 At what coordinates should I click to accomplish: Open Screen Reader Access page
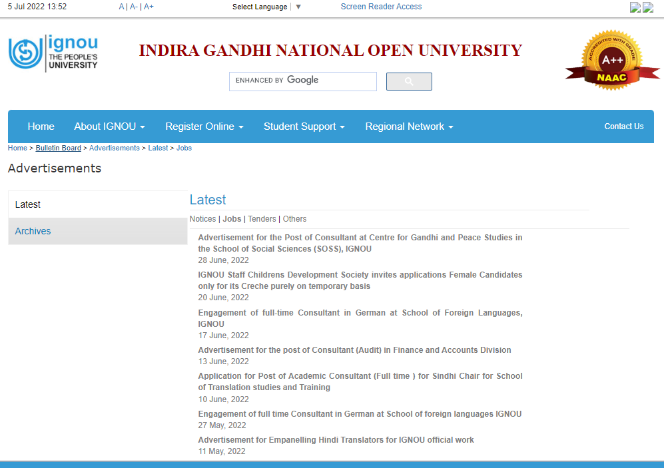pos(381,6)
